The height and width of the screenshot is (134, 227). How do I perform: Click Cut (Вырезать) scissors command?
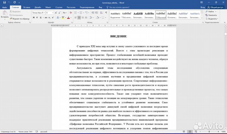click(x=15, y=11)
